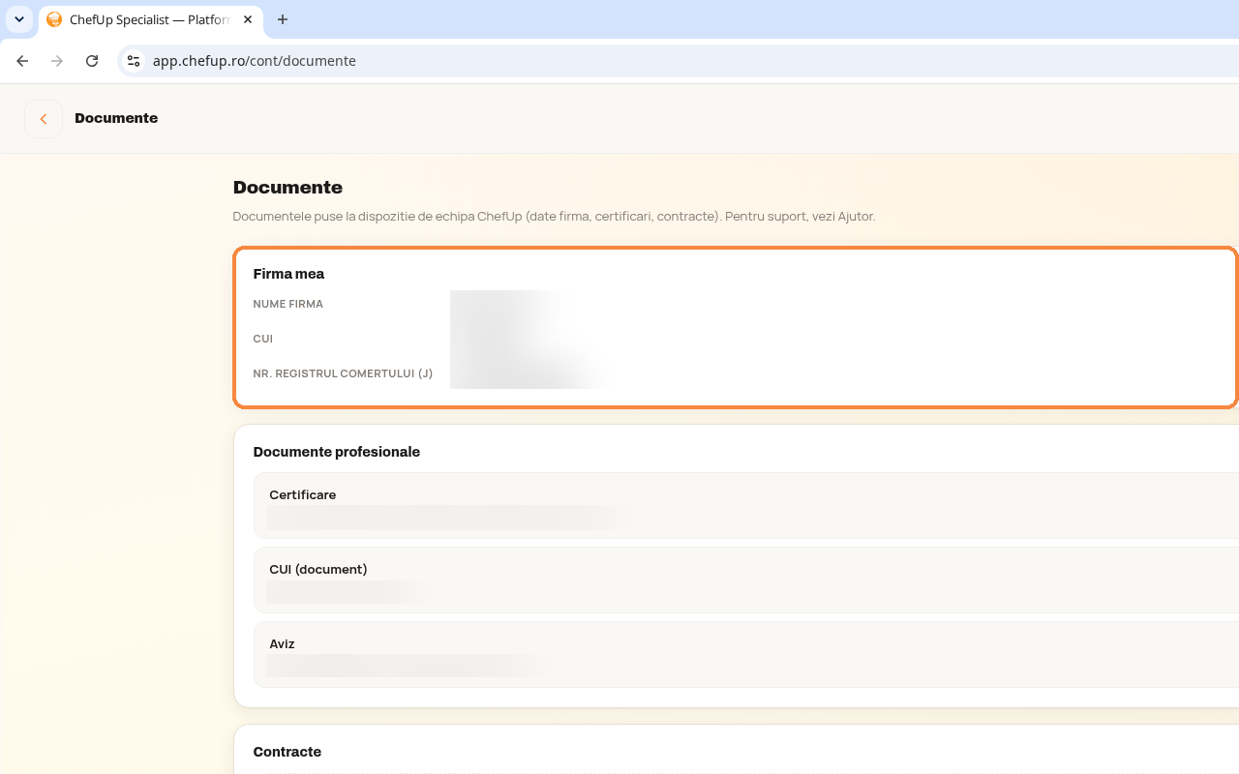The height and width of the screenshot is (774, 1239).
Task: Open the CUI (document) row
Action: pos(746,580)
